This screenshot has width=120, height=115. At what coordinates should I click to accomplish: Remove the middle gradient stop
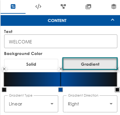[x=61, y=69]
